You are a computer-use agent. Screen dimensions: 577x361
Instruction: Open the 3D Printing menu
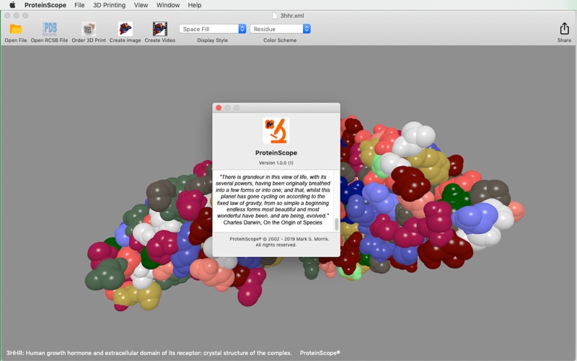pos(110,5)
